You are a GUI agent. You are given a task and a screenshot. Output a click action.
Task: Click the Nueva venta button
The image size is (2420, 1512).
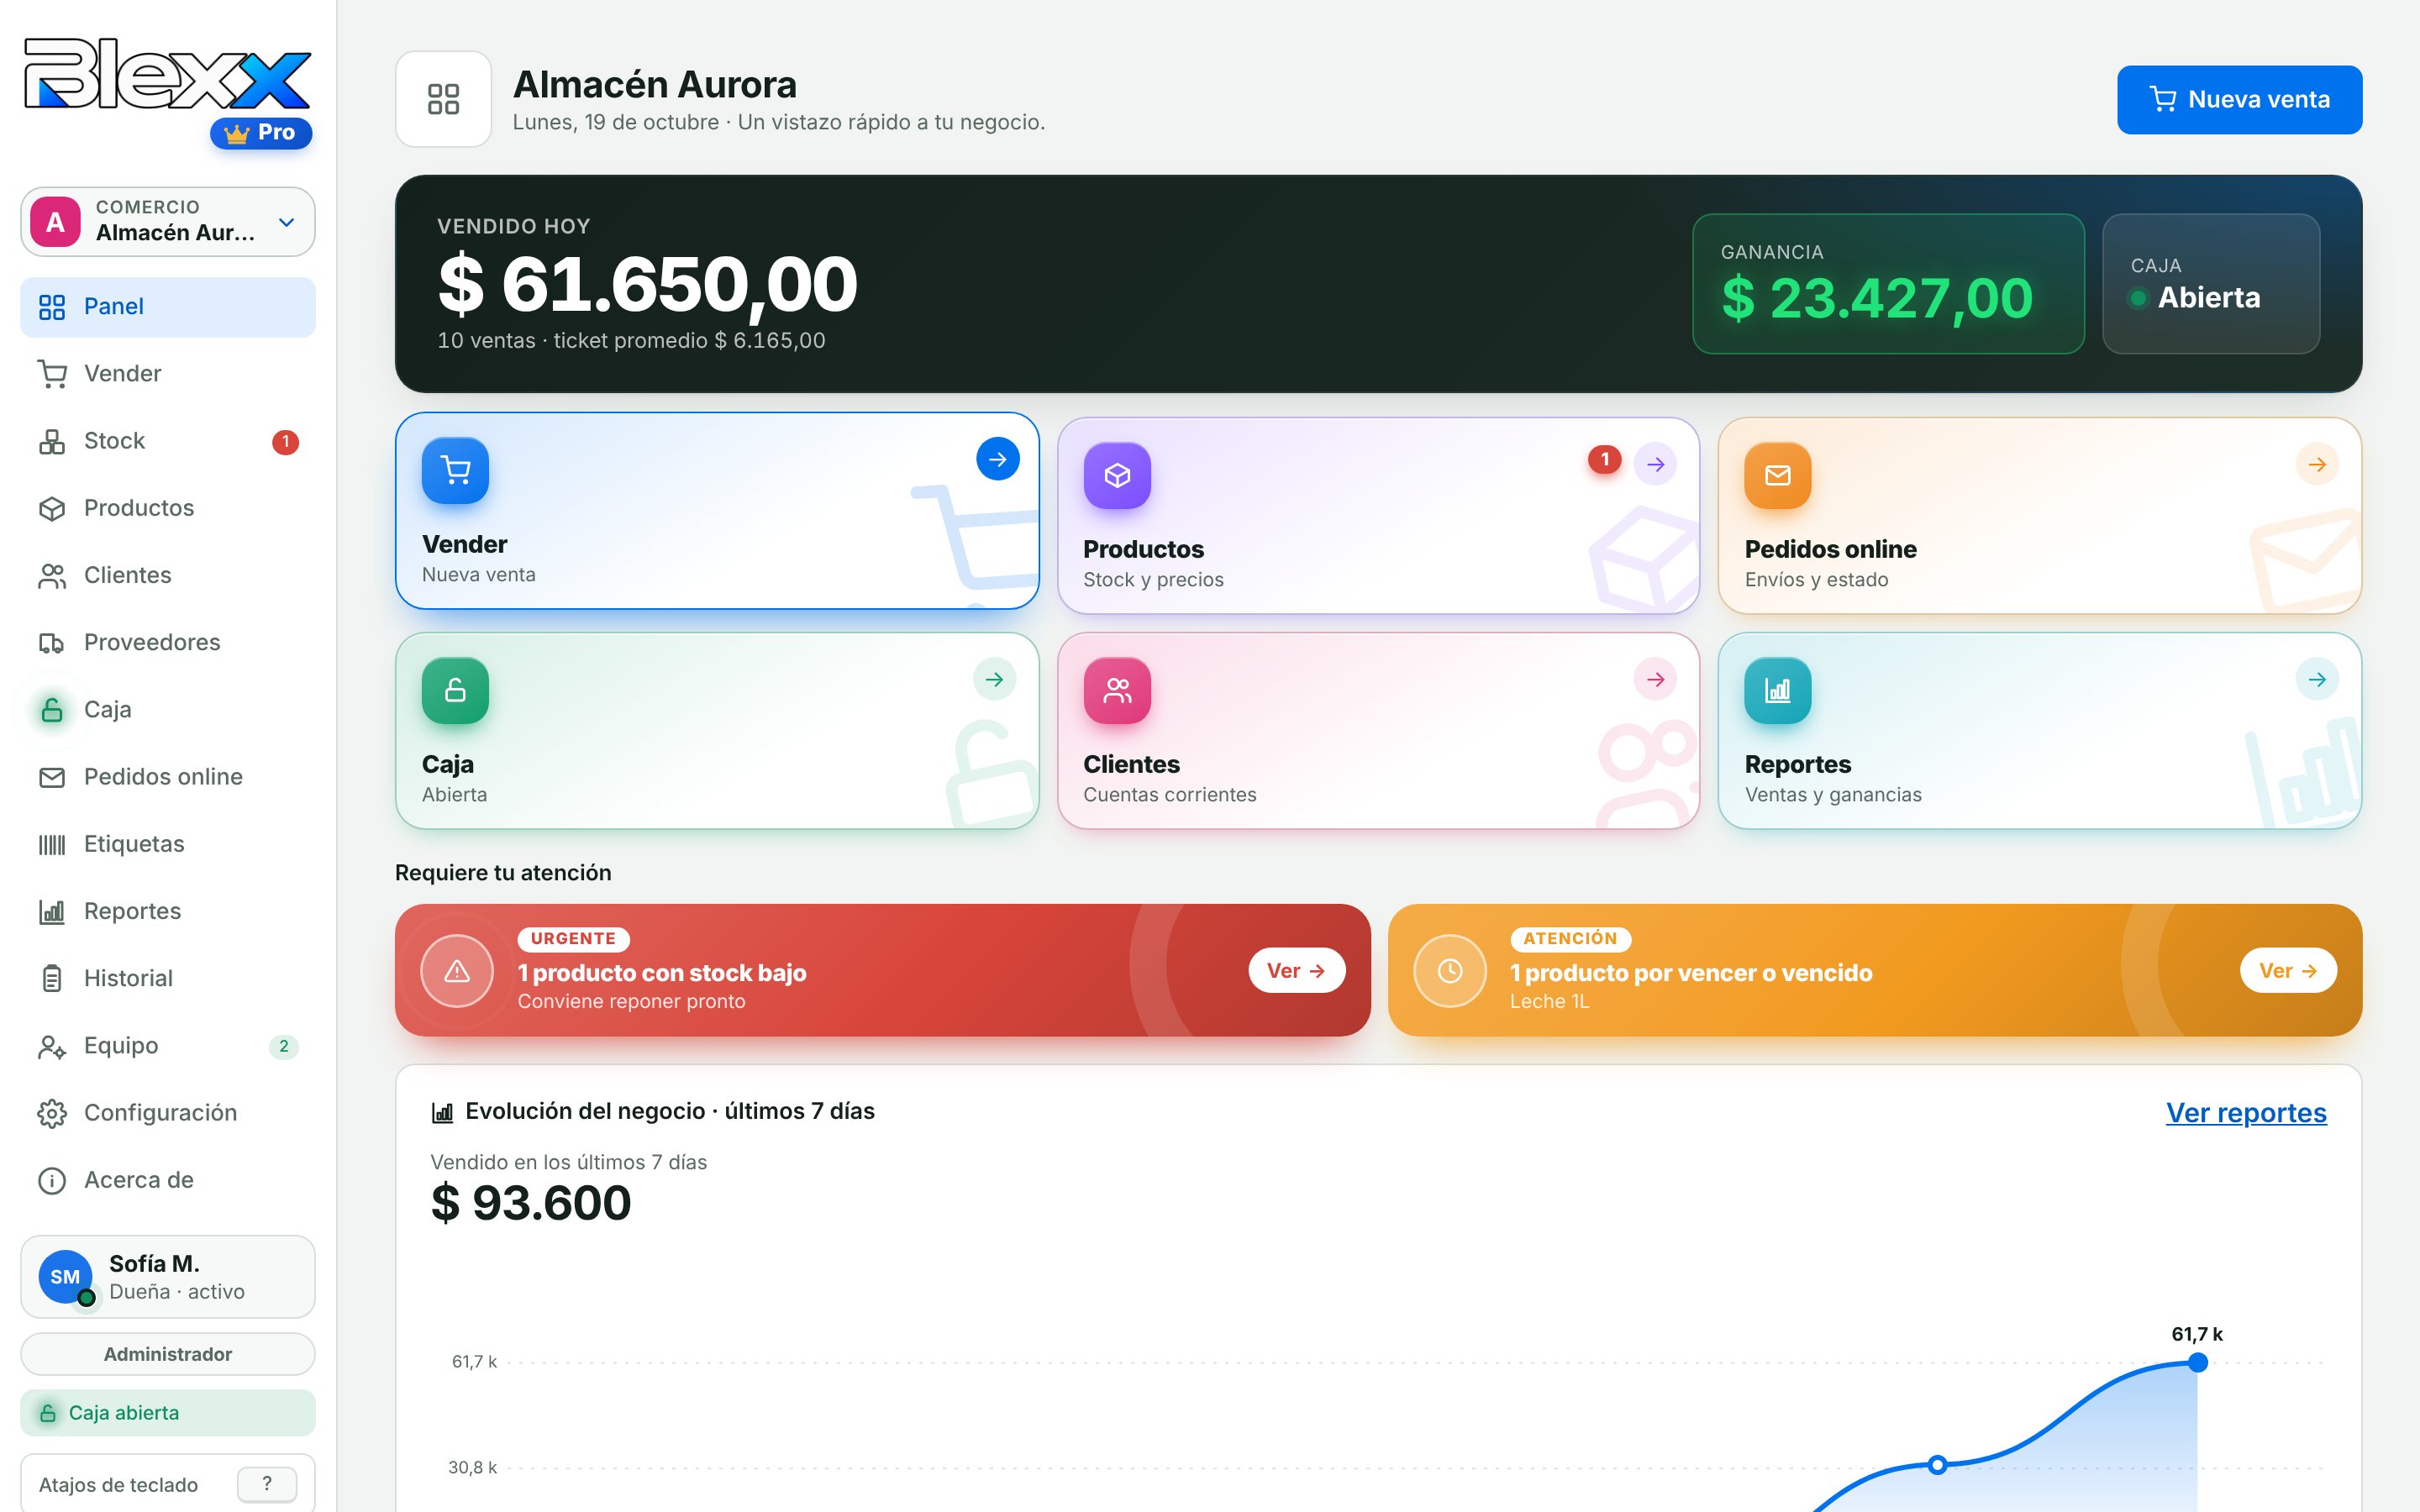(x=2239, y=100)
